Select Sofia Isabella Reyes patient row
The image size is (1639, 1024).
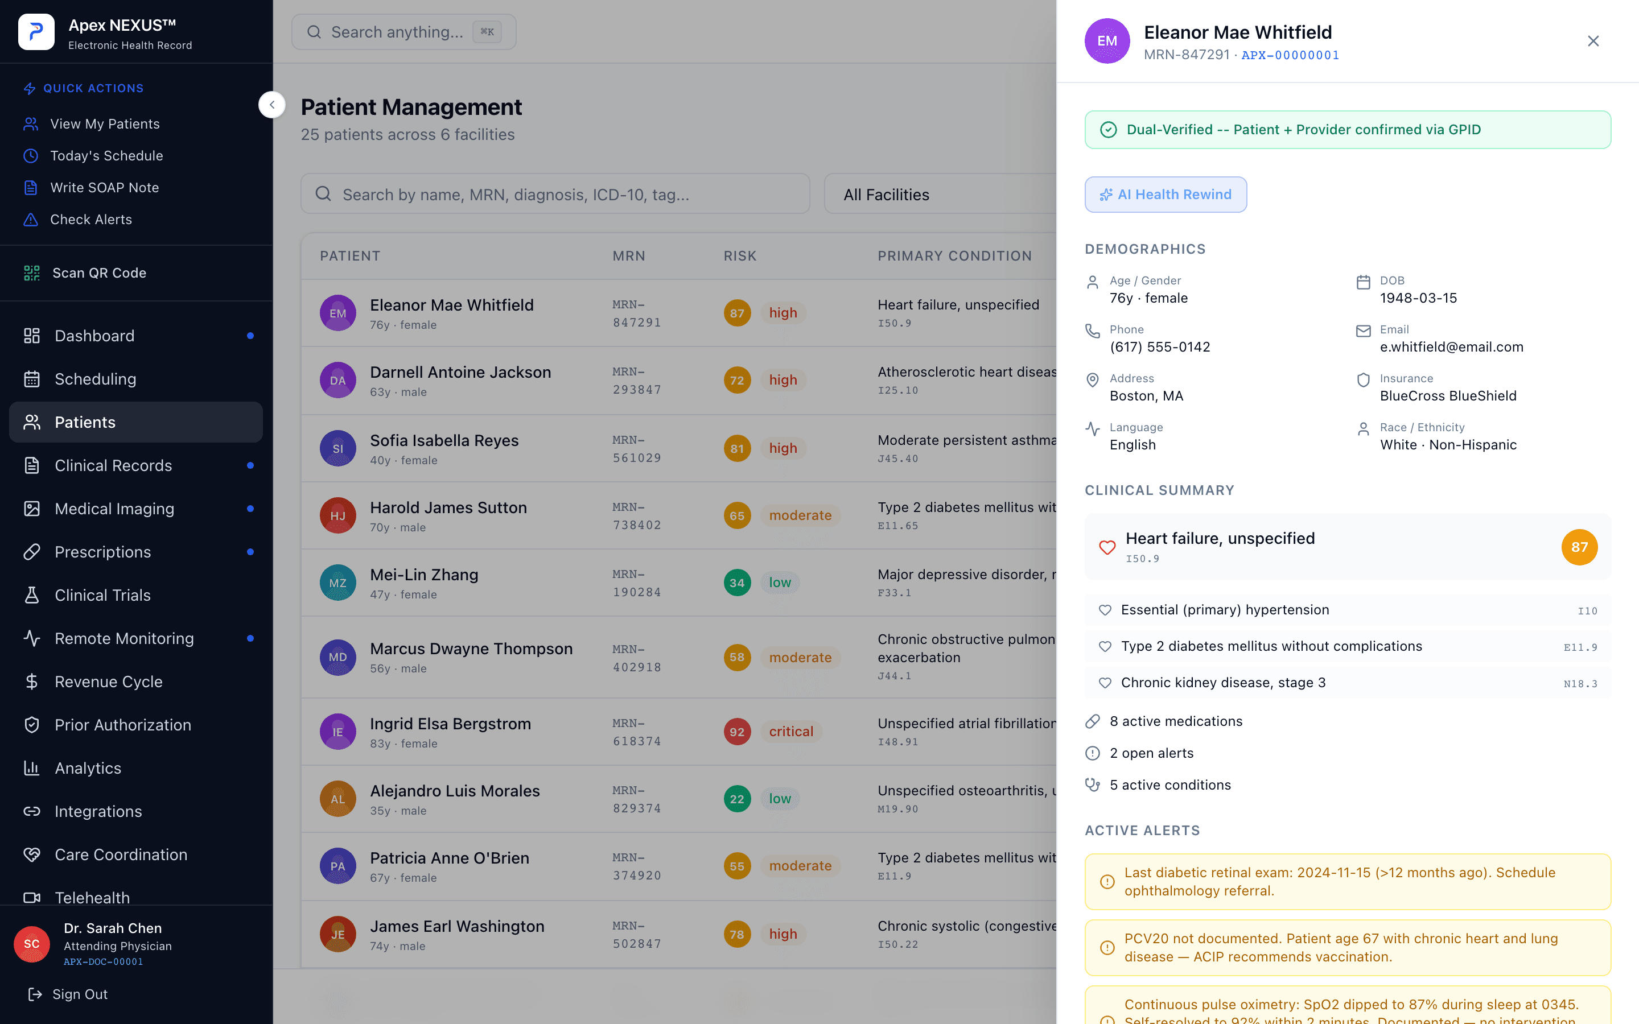click(678, 448)
